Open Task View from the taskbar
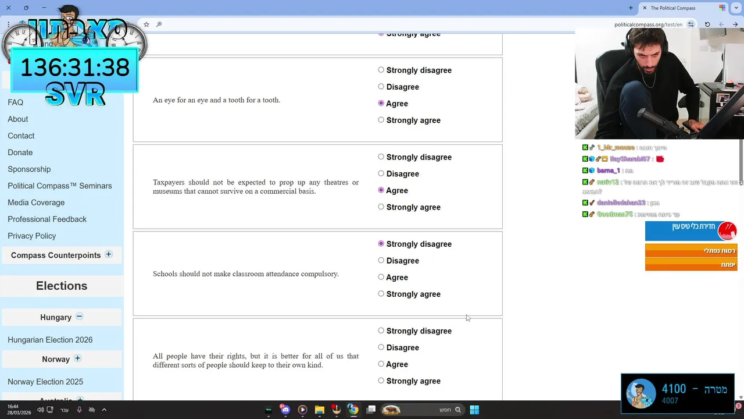744x419 pixels. 371,410
